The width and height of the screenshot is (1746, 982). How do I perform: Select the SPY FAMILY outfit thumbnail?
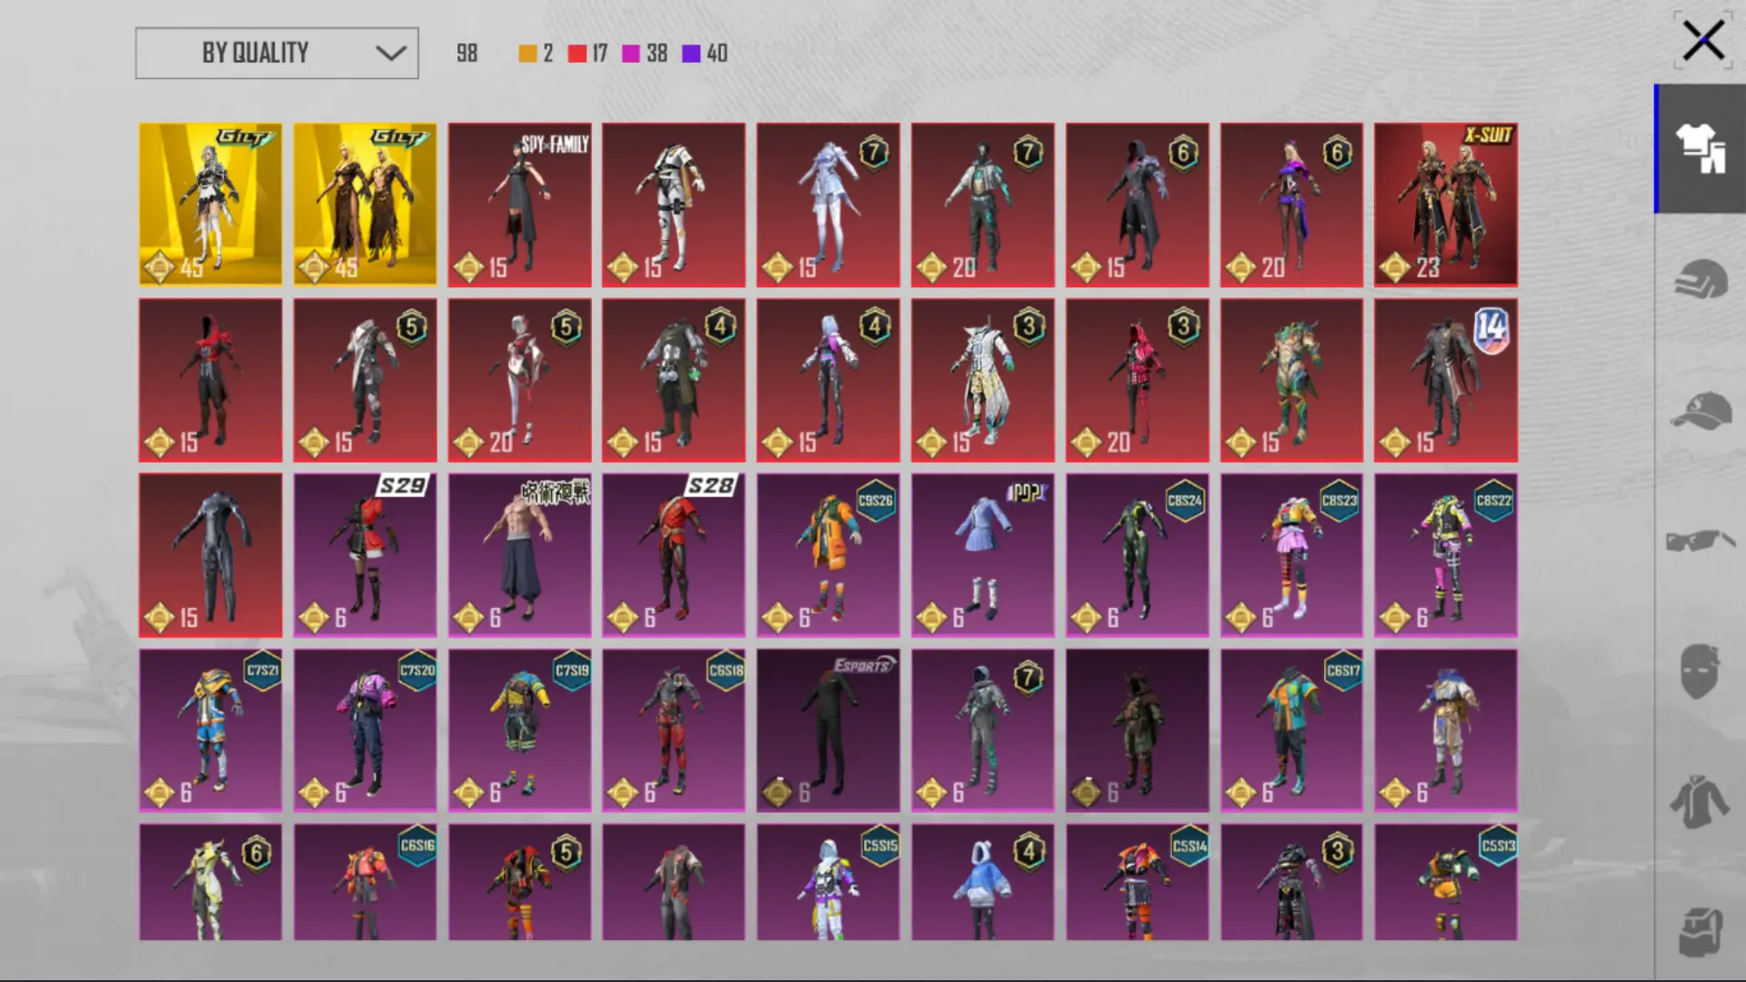coord(519,205)
